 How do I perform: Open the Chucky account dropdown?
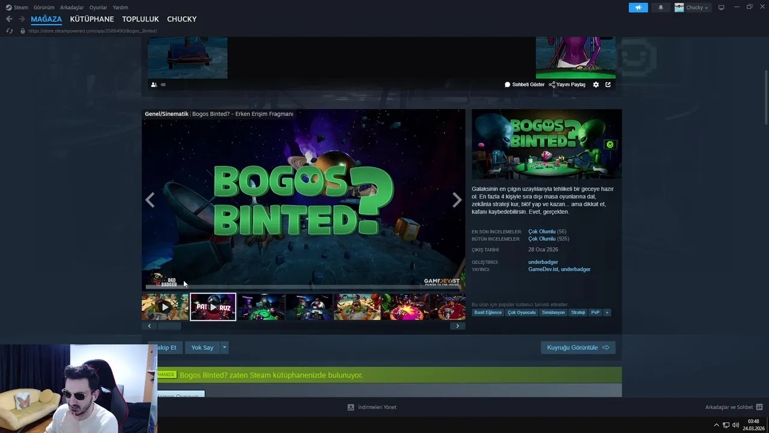[x=698, y=7]
